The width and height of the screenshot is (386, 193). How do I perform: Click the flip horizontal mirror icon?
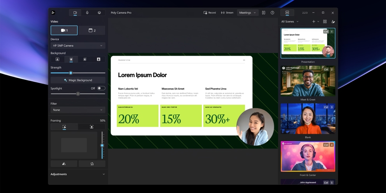[x=64, y=164]
